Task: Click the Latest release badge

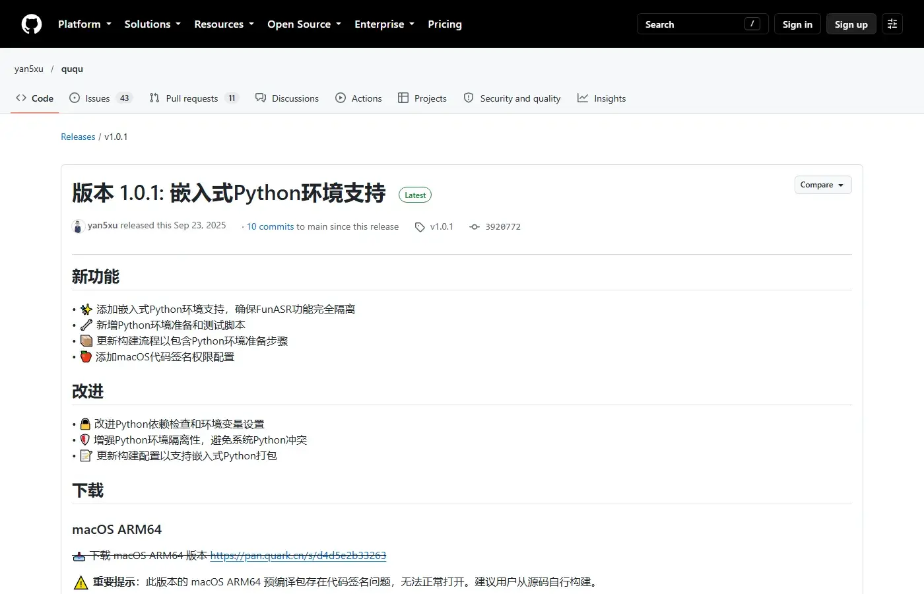Action: [415, 195]
